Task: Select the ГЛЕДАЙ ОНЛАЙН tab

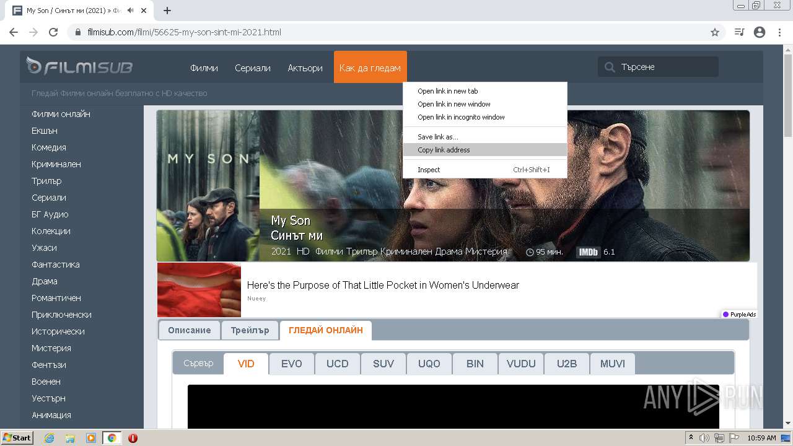Action: (326, 330)
